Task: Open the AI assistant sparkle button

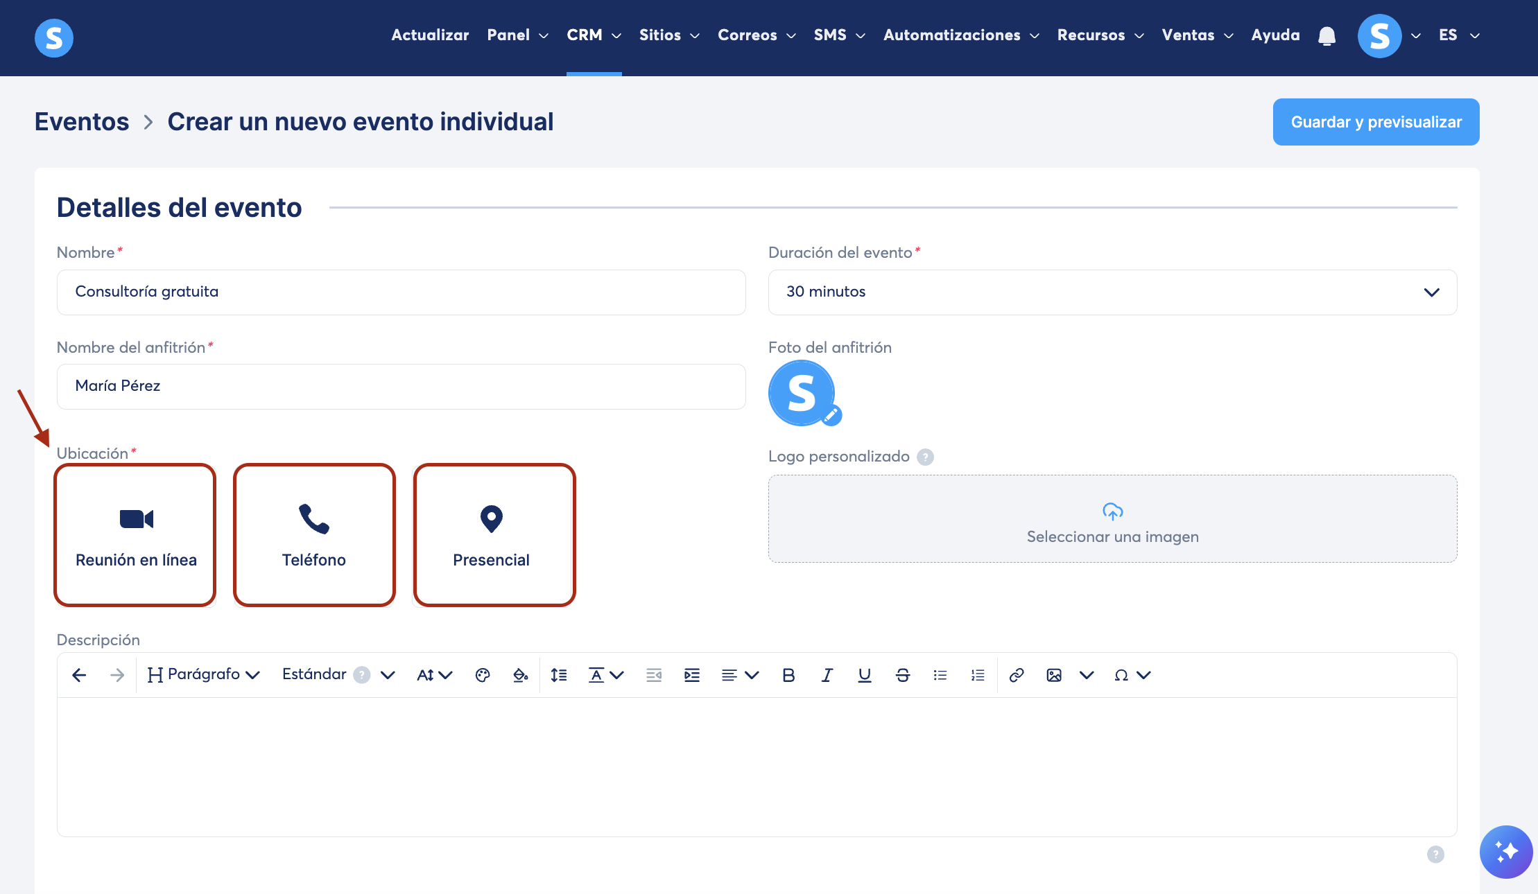Action: click(1505, 852)
